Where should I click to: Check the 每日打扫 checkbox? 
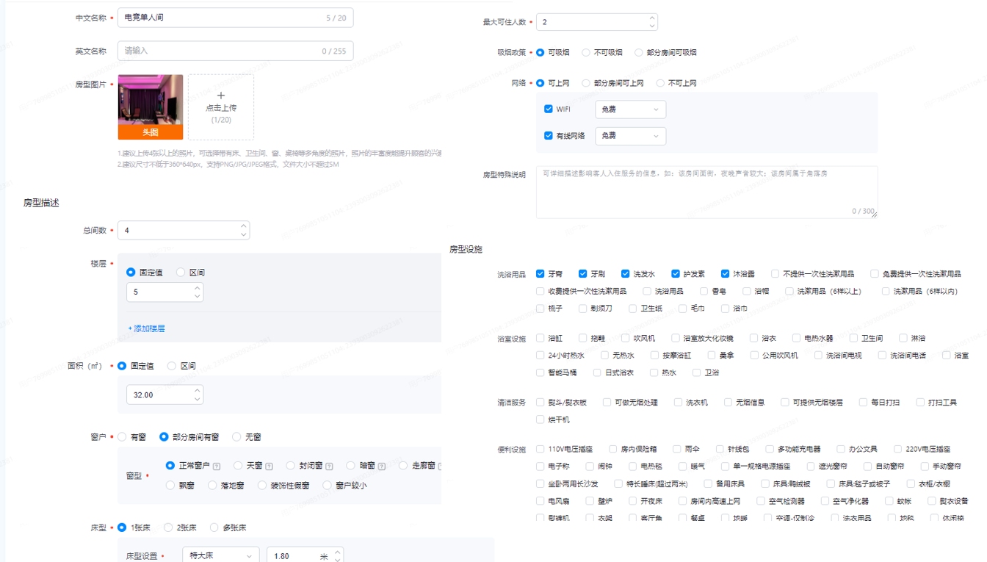pos(864,403)
